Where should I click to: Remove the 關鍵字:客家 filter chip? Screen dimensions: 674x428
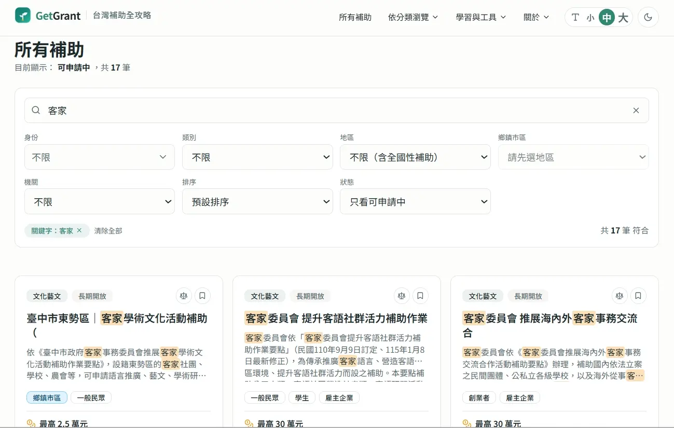(x=79, y=230)
